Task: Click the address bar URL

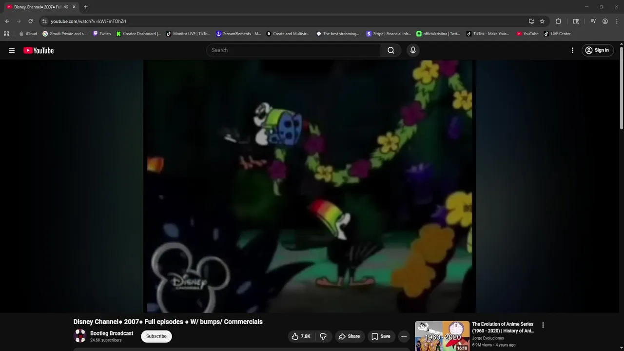Action: [88, 21]
